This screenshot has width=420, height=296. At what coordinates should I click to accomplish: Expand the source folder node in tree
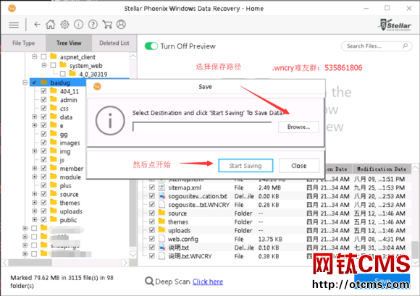click(x=35, y=194)
